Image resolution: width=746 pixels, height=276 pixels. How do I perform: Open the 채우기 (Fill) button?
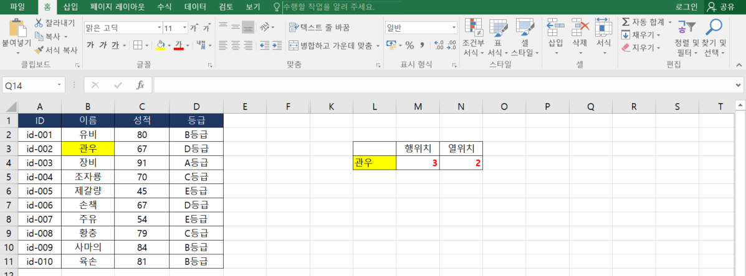click(x=641, y=35)
